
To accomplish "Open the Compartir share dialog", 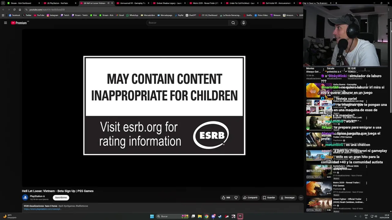I will pyautogui.click(x=250, y=198).
